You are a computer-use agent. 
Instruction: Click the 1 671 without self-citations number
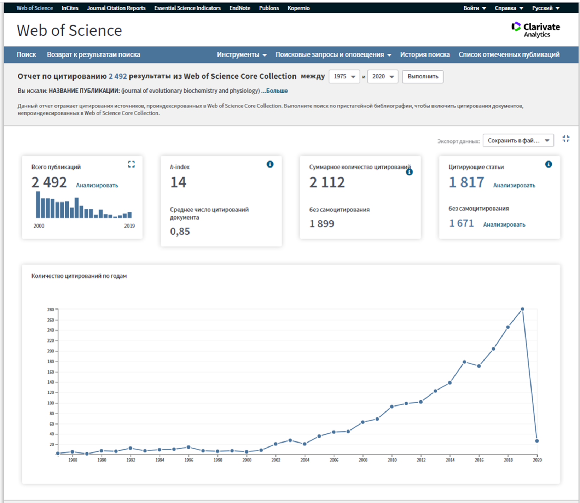tap(462, 223)
